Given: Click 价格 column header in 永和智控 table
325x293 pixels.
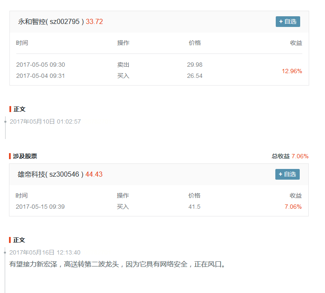Looking at the screenshot, I should [x=195, y=43].
